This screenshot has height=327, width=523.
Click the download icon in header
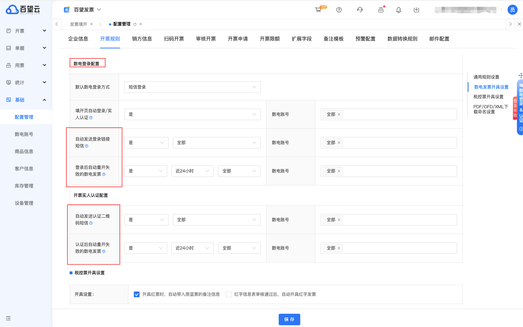[x=416, y=10]
